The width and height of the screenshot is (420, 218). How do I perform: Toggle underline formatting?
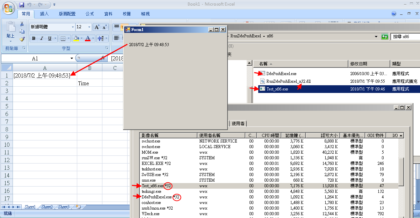[x=50, y=38]
